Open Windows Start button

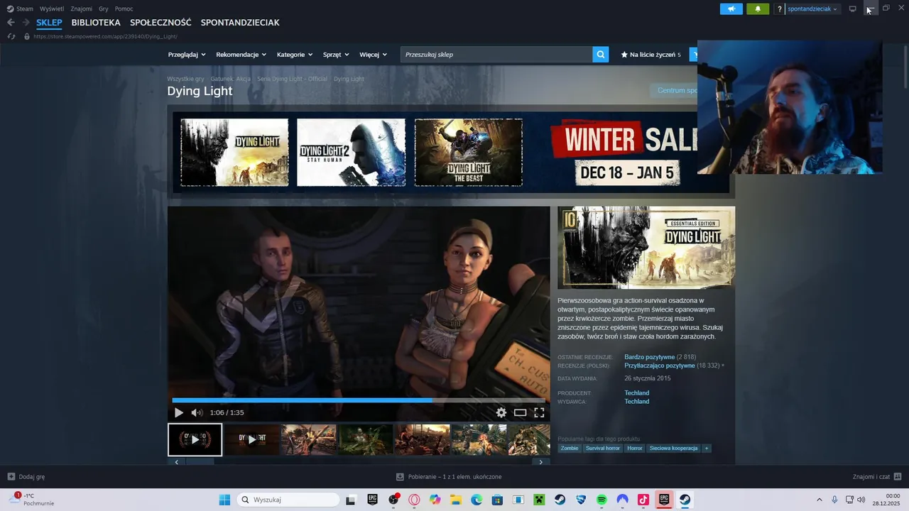(x=224, y=500)
